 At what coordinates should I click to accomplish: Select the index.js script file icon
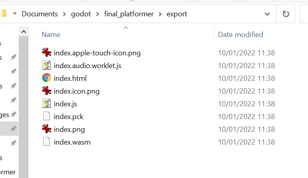tap(47, 104)
